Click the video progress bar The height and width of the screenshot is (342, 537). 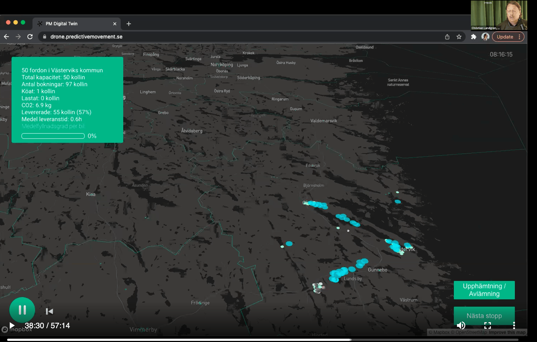click(x=262, y=340)
